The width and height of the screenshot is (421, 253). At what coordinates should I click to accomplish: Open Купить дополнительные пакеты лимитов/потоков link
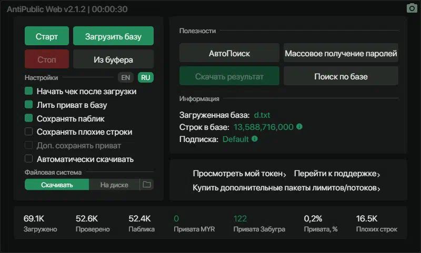286,188
